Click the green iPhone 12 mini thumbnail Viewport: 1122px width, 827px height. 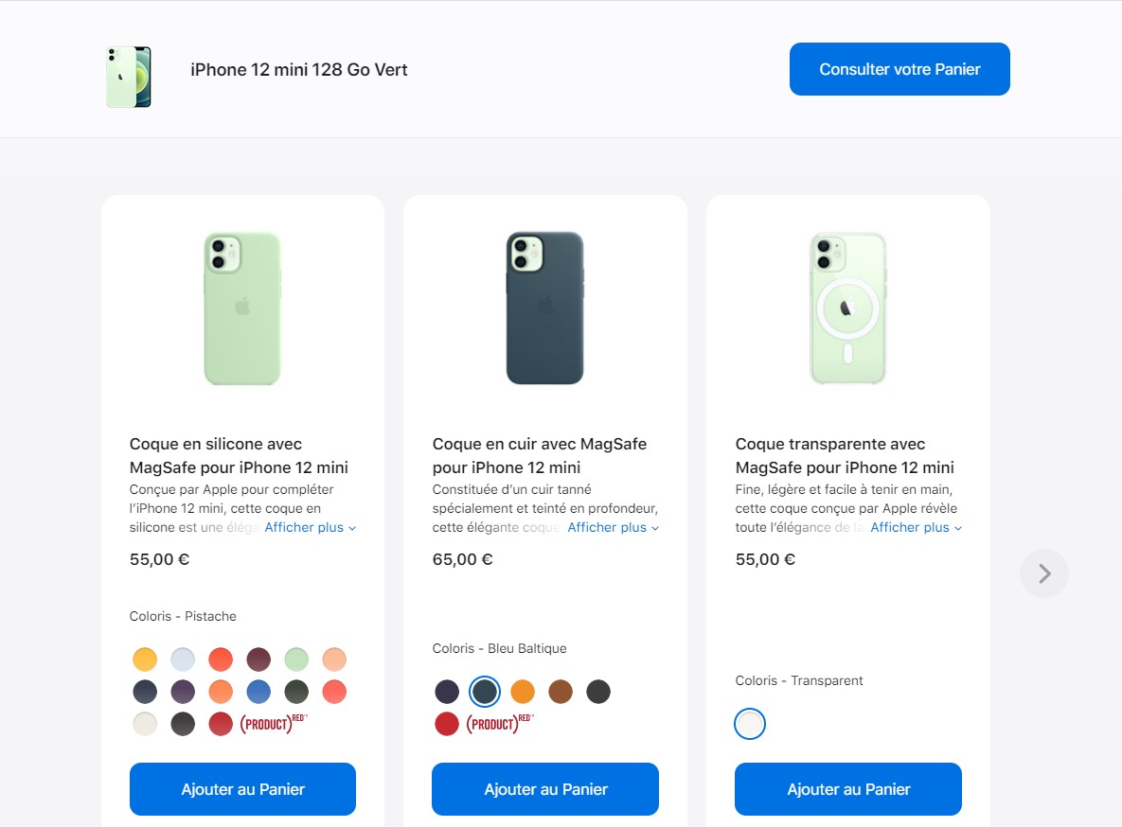click(x=129, y=77)
